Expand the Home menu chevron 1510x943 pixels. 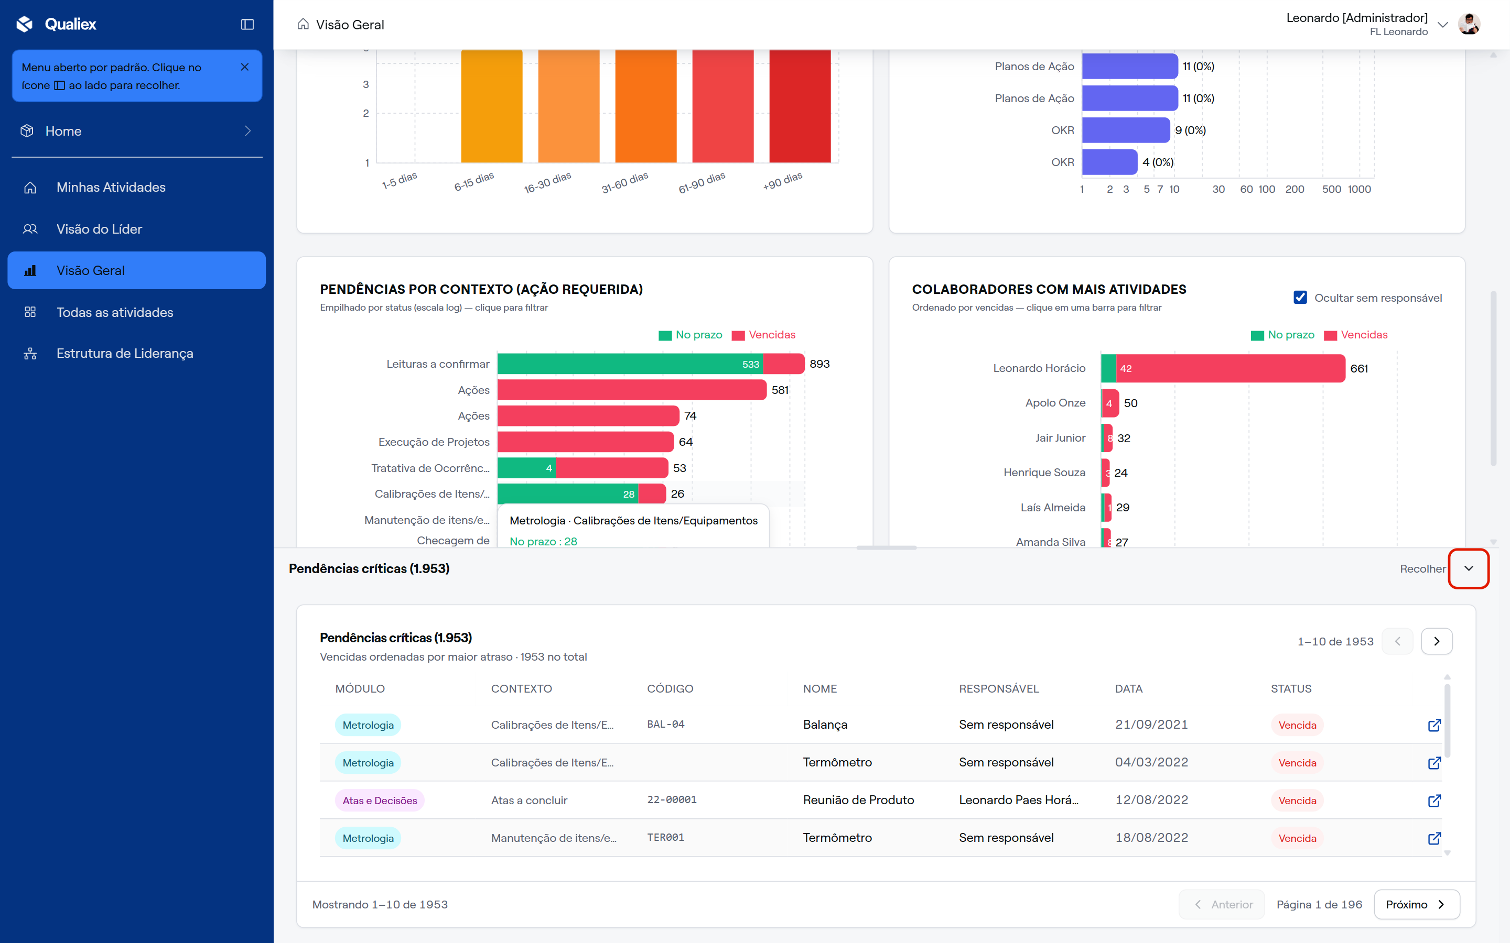(247, 131)
